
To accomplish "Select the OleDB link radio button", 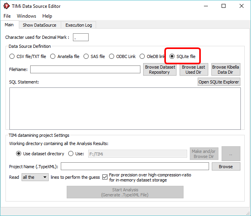I will [142, 56].
